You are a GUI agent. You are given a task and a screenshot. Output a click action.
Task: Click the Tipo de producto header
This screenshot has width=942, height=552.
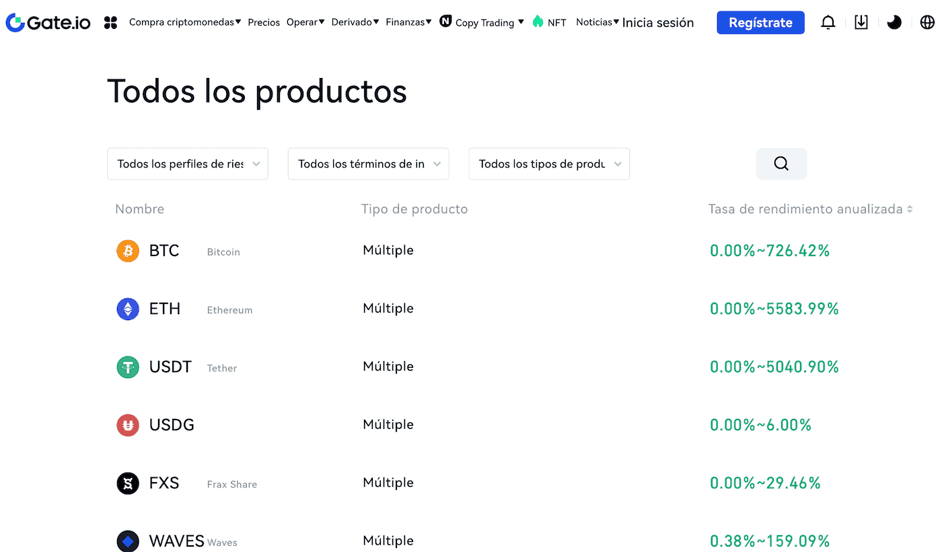pyautogui.click(x=414, y=209)
